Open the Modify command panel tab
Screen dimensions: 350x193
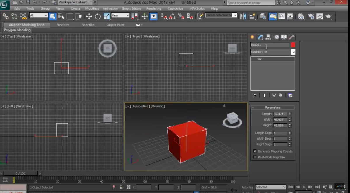(260, 37)
